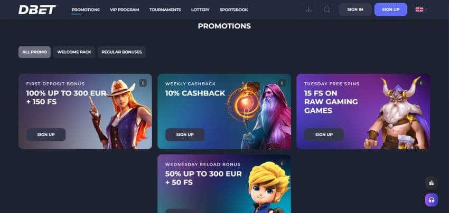Open the VIP Program menu item
This screenshot has width=449, height=213.
point(125,9)
